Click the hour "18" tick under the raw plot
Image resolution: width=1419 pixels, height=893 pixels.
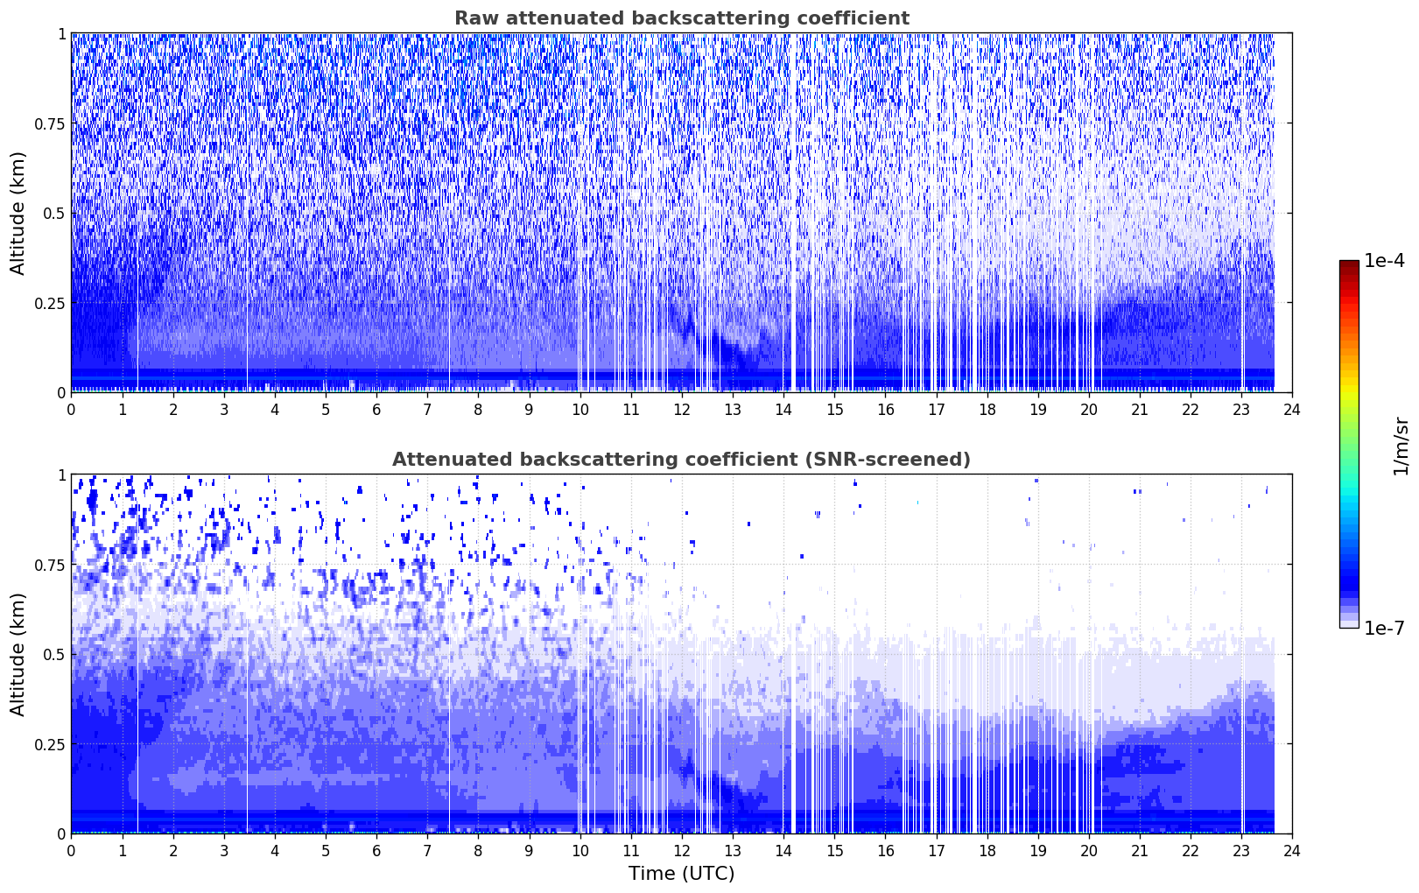[987, 409]
